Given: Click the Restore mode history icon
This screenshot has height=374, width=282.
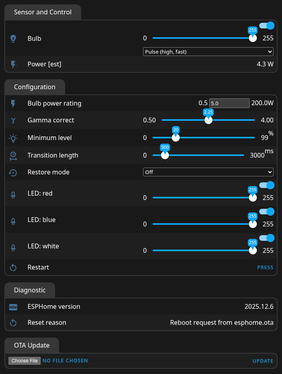Looking at the screenshot, I should tap(13, 172).
